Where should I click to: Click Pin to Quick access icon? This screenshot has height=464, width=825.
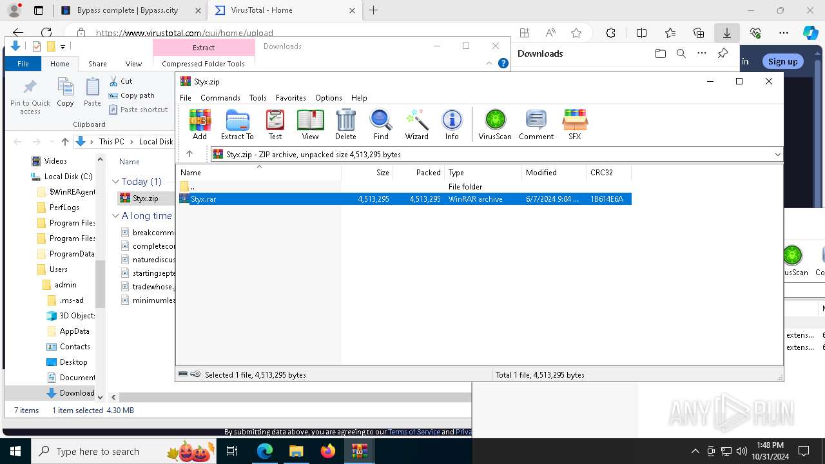point(30,97)
